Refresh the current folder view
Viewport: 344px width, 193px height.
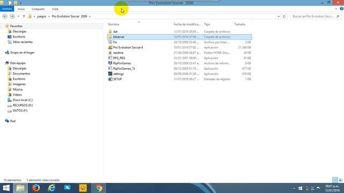pyautogui.click(x=284, y=17)
